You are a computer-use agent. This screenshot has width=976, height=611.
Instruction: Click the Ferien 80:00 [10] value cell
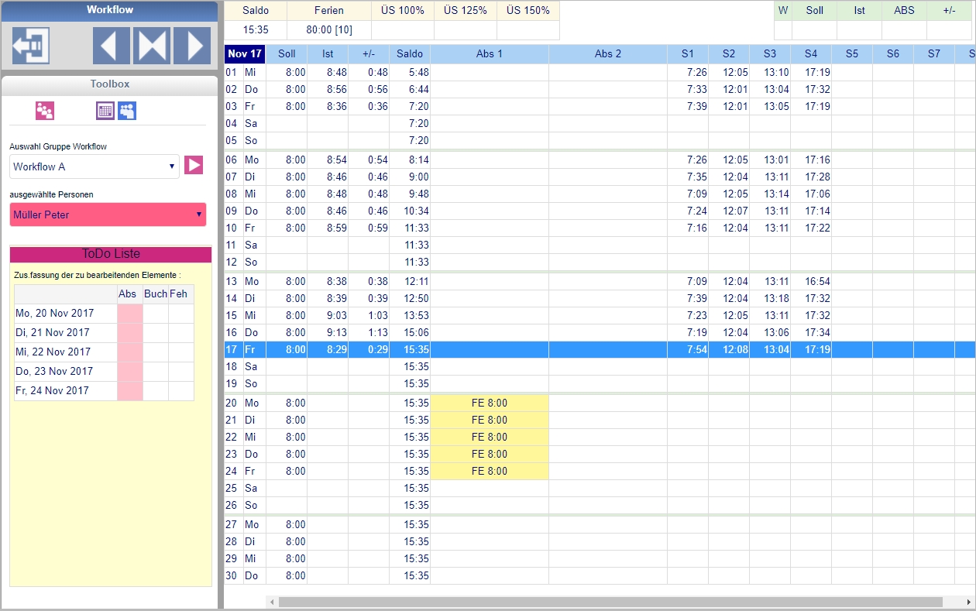coord(328,29)
